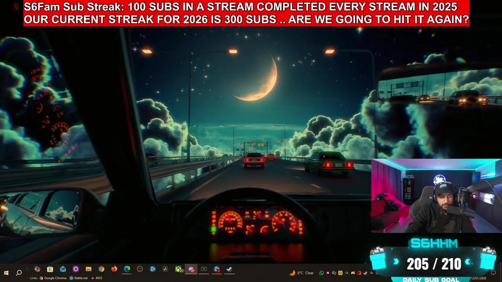Switch to Steam taskbar icon

229,269
